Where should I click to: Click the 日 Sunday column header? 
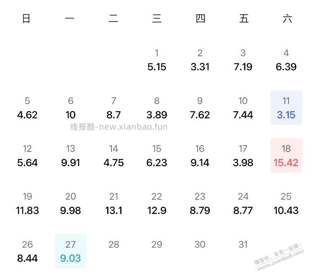pos(26,18)
